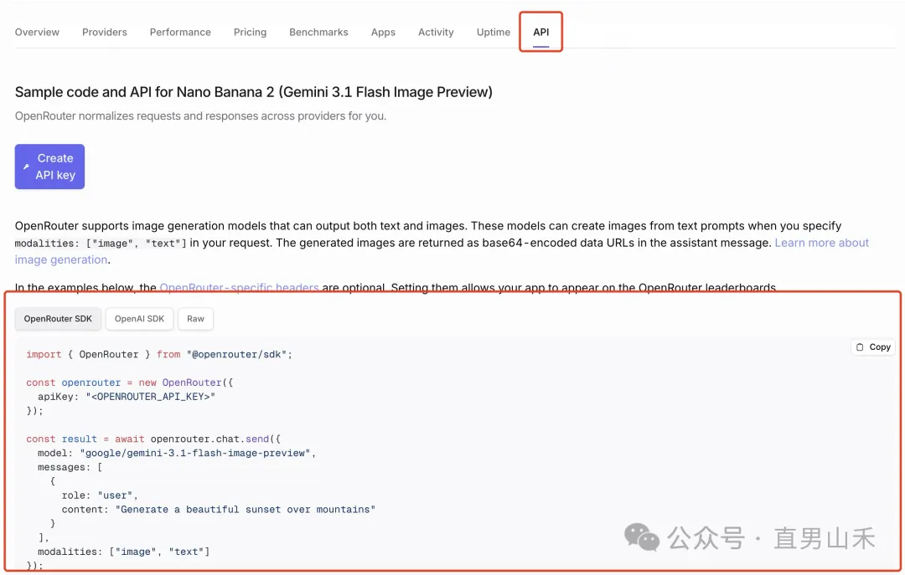
Task: Switch to the Activity tab
Action: 436,33
